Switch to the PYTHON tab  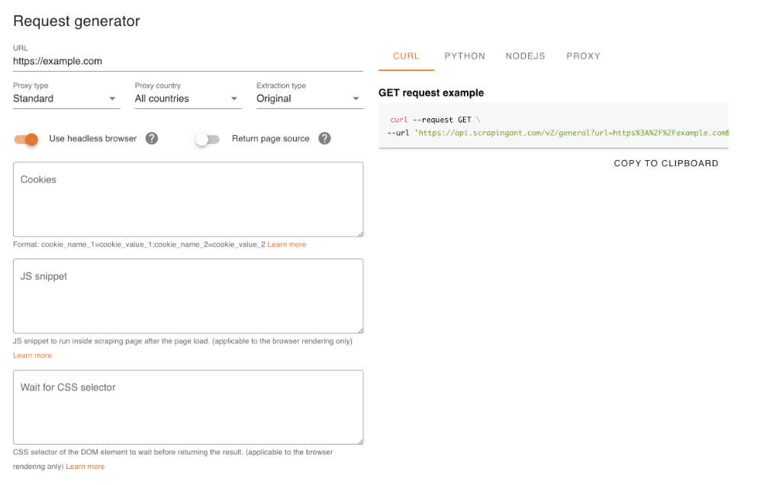pyautogui.click(x=465, y=56)
